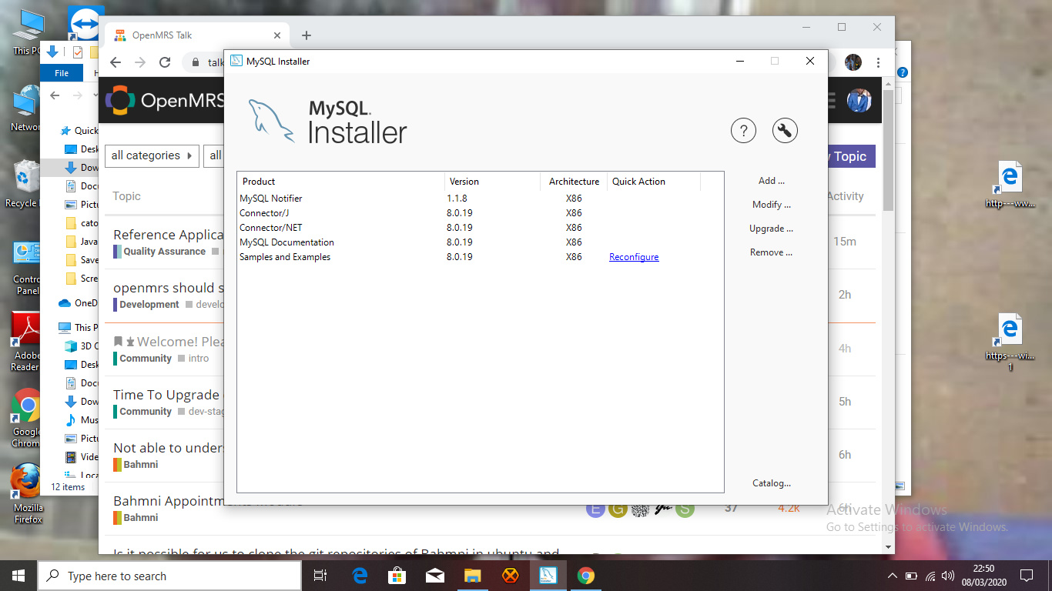Viewport: 1052px width, 591px height.
Task: Show hidden system tray icons
Action: (893, 576)
